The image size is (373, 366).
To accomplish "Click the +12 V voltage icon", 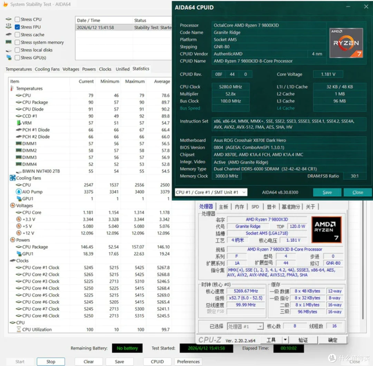I will click(19, 233).
